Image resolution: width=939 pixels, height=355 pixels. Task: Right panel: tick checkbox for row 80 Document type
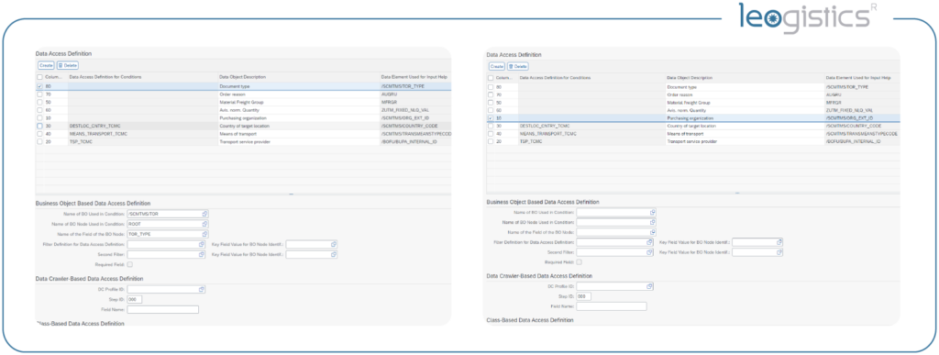coord(491,87)
